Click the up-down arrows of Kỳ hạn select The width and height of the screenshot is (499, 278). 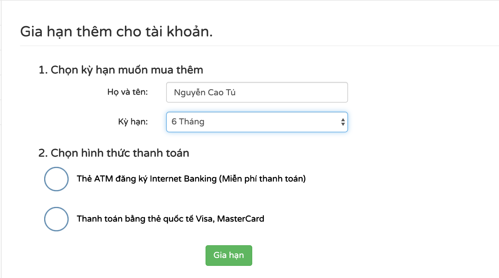click(x=343, y=122)
